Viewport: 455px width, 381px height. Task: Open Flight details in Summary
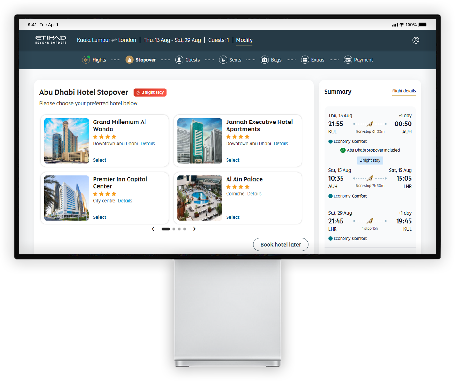click(x=404, y=91)
